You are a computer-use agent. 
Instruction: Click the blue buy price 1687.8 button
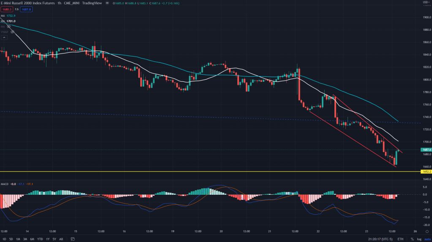pos(27,8)
